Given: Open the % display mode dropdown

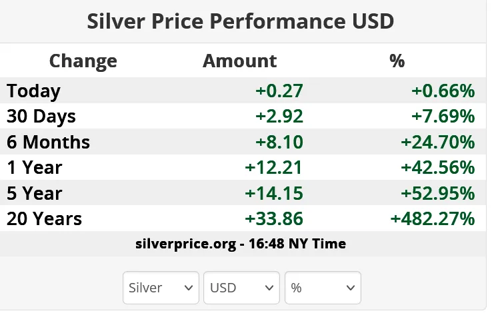Looking at the screenshot, I should click(x=323, y=288).
